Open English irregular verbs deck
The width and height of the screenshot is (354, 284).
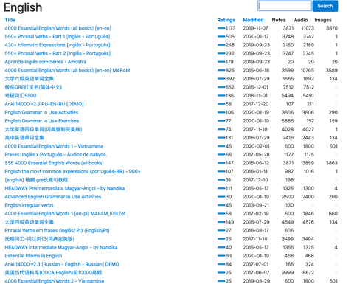pos(29,205)
